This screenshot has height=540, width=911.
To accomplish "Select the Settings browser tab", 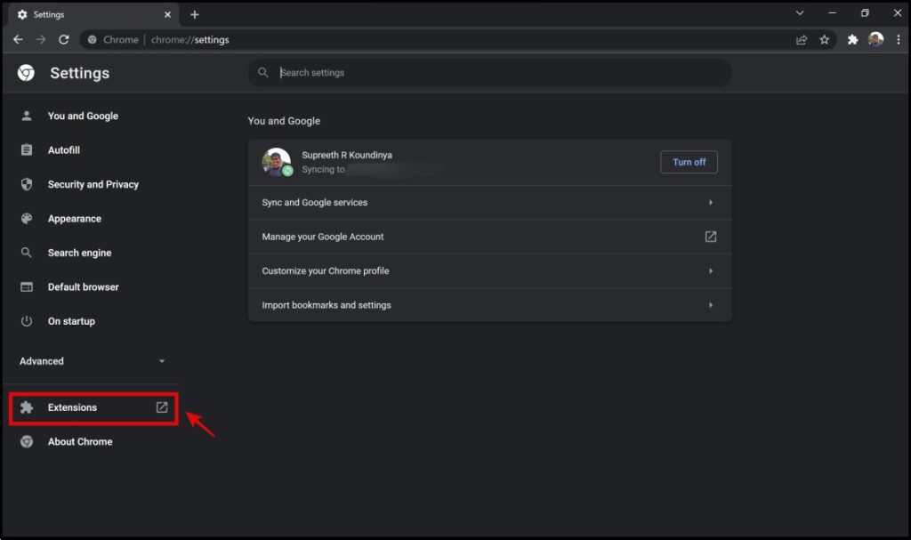I will (93, 14).
